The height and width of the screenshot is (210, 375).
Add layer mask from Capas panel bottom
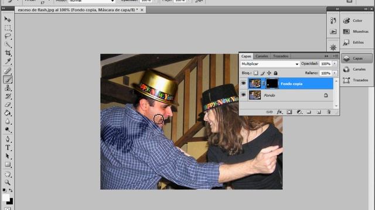(x=289, y=112)
